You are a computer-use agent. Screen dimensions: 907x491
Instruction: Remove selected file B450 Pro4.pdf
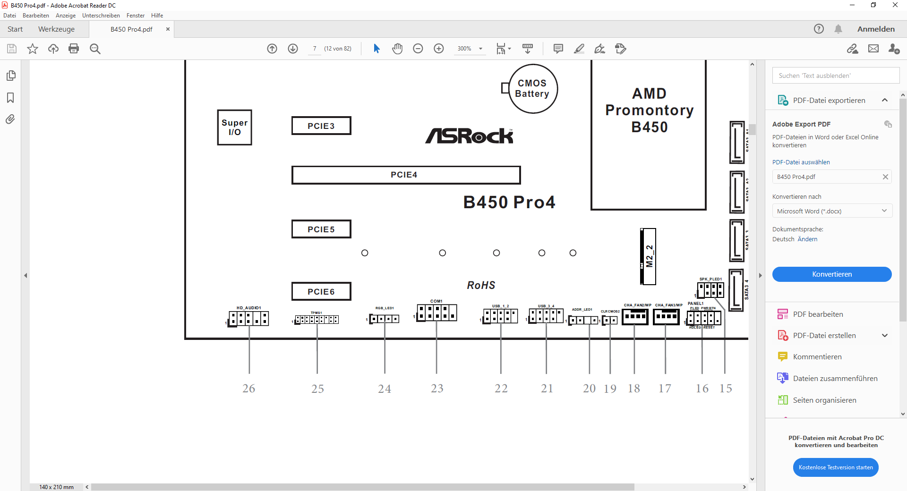click(x=885, y=177)
